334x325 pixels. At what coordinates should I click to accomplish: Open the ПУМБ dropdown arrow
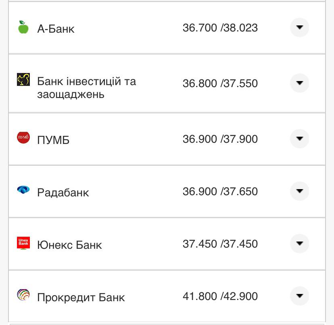(299, 139)
